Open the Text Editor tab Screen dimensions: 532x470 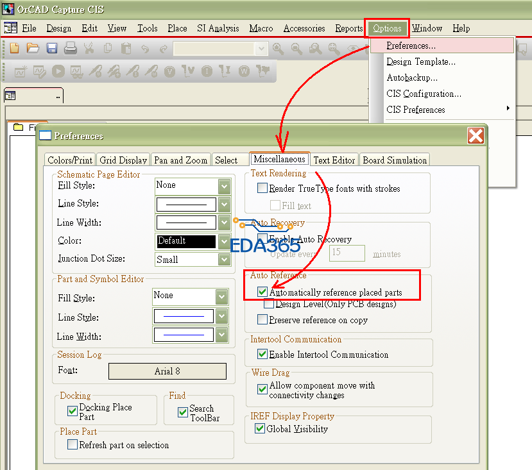click(x=334, y=160)
